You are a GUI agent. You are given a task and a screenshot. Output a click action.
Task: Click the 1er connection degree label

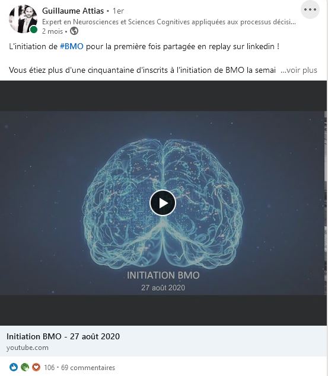(x=118, y=11)
